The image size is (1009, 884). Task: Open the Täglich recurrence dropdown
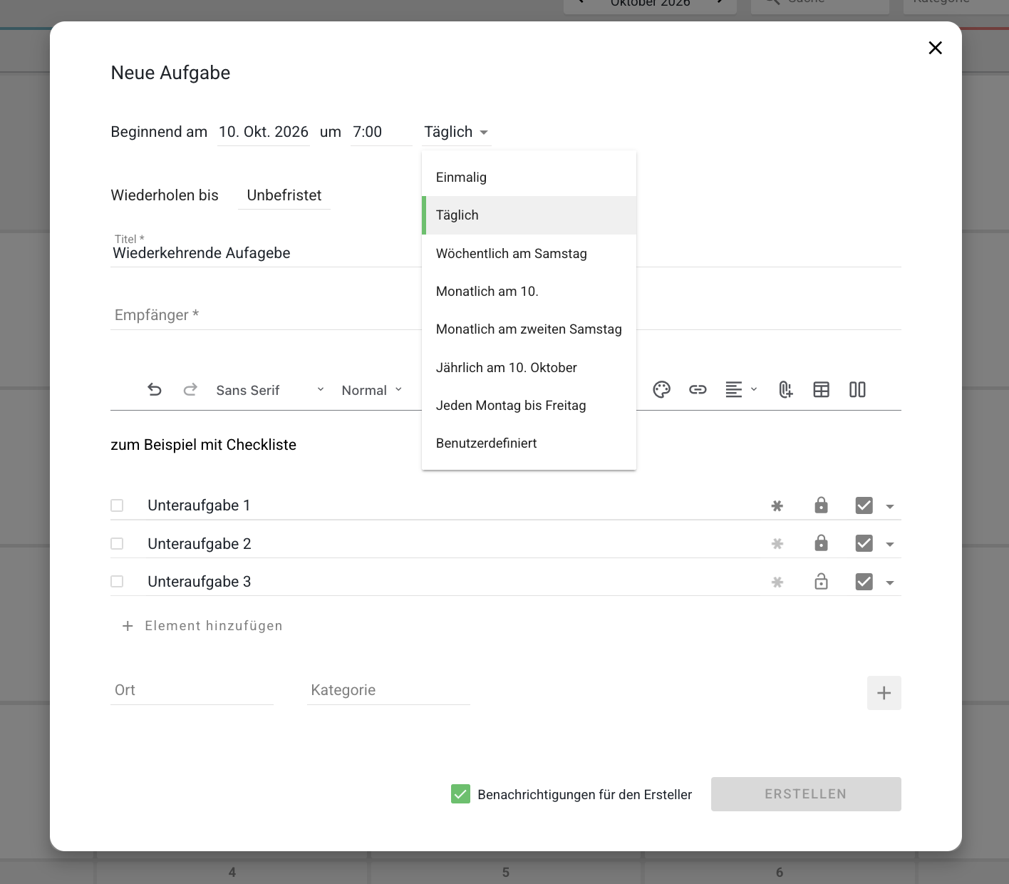pos(456,132)
